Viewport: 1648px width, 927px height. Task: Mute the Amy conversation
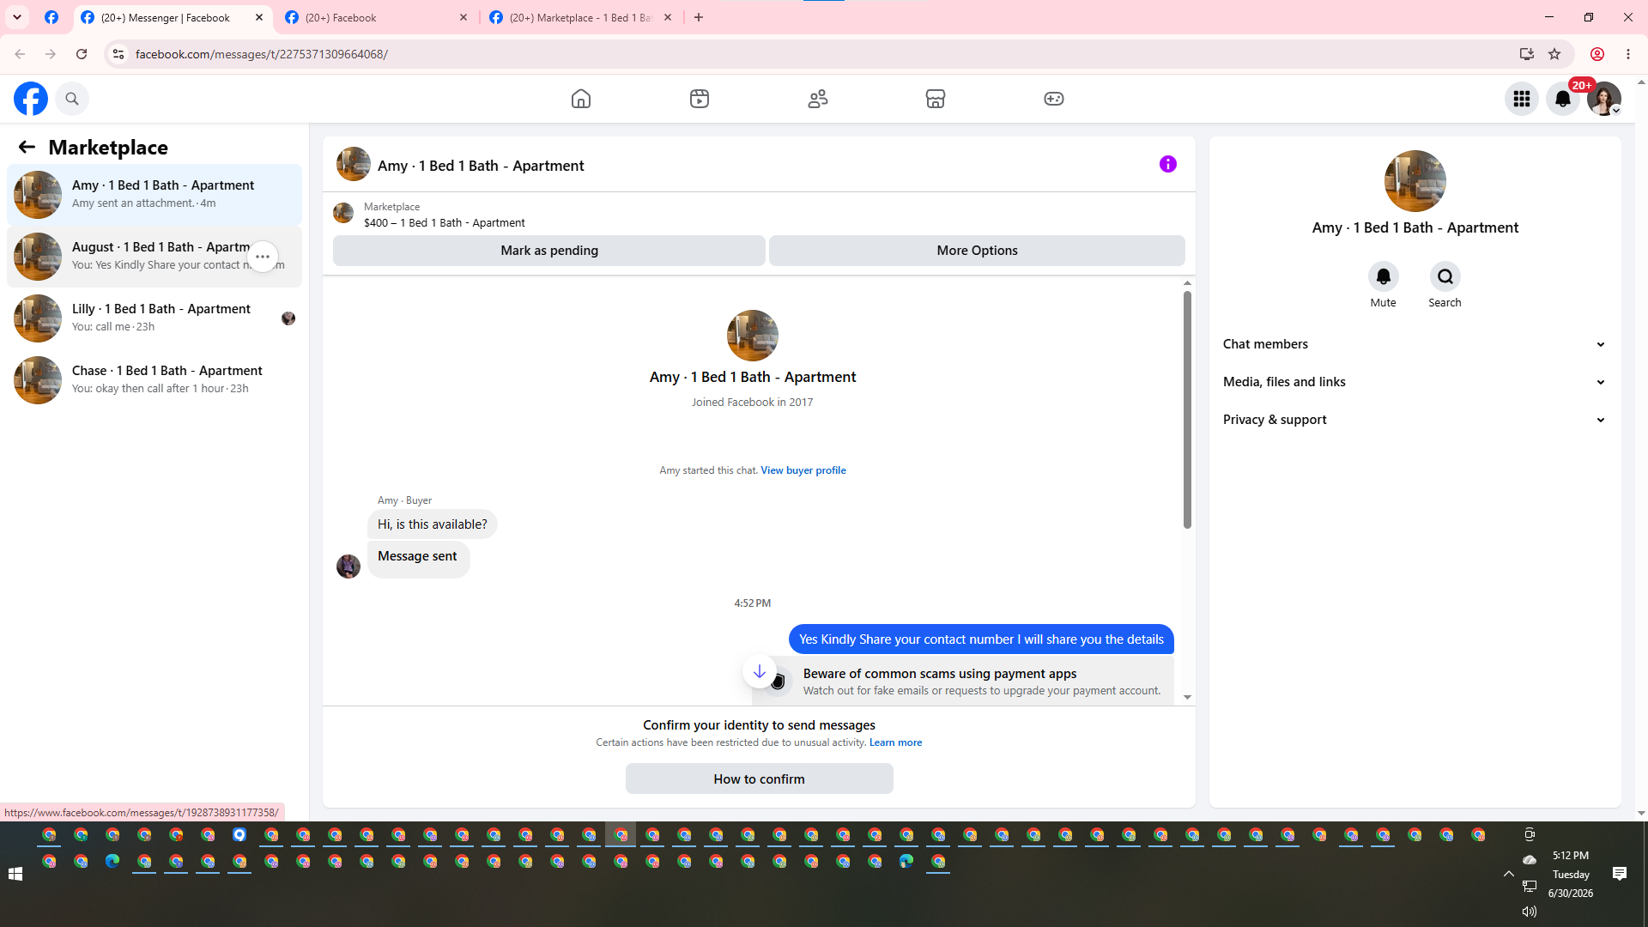coord(1384,276)
